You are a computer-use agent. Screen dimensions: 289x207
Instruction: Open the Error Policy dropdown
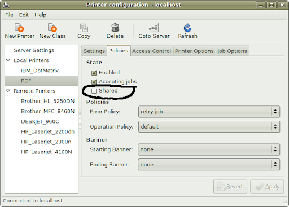tap(209, 112)
